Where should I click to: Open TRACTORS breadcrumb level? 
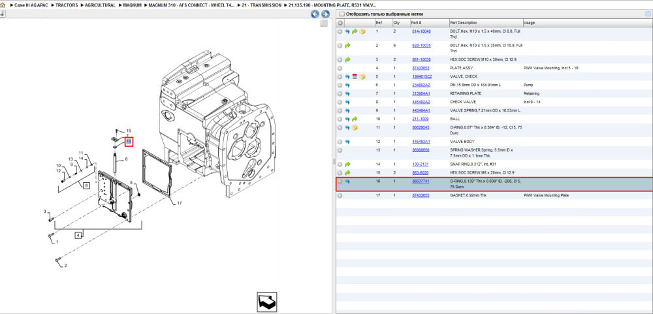(67, 5)
